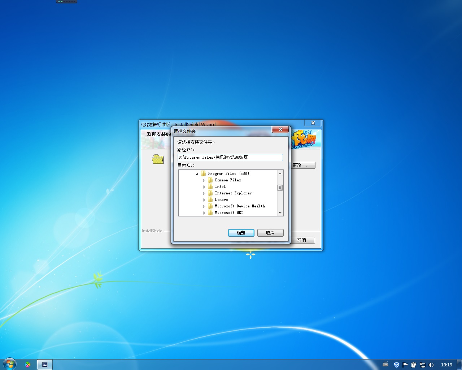Click the scroll up arrow of directory list
Viewport: 462px width, 370px height.
click(x=280, y=173)
